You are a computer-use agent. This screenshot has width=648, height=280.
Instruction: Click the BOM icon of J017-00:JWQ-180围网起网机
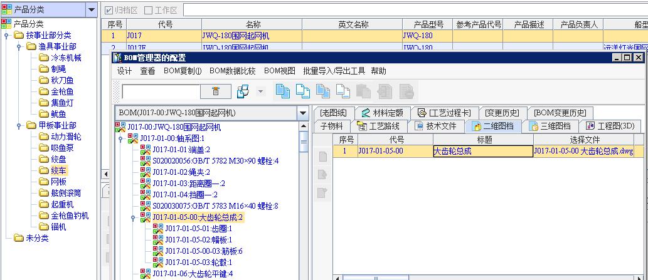[120, 127]
